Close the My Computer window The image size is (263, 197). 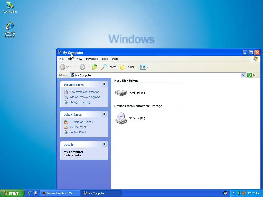tap(257, 53)
